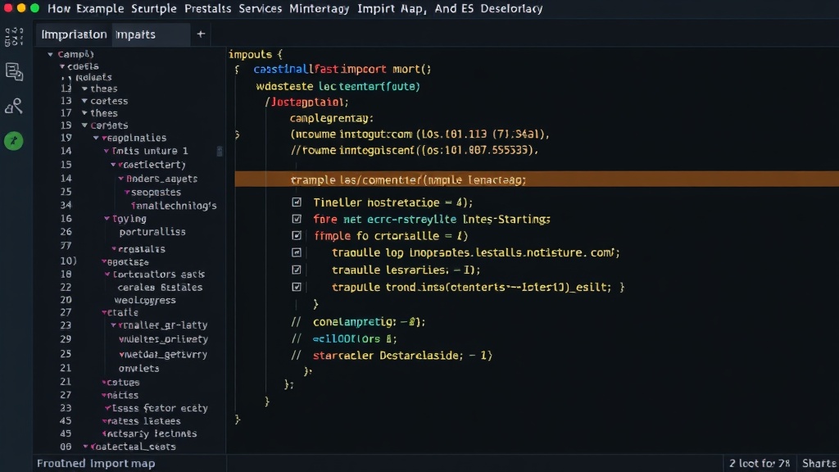Select fanatlechnitog's in the tree
The height and width of the screenshot is (472, 839).
coord(174,206)
